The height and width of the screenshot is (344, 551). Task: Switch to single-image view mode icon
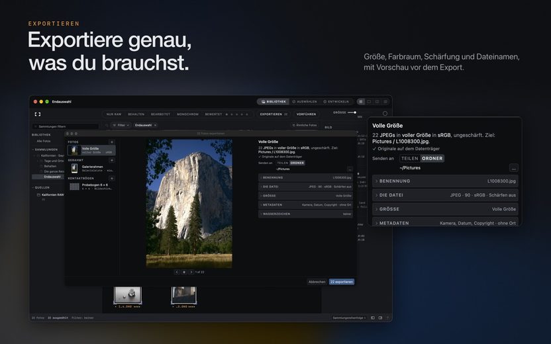[369, 102]
